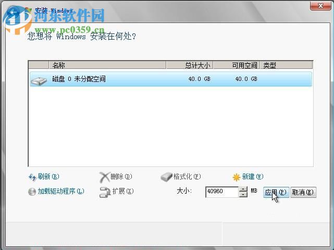Click the 名称 (Name) column header

(x=107, y=65)
